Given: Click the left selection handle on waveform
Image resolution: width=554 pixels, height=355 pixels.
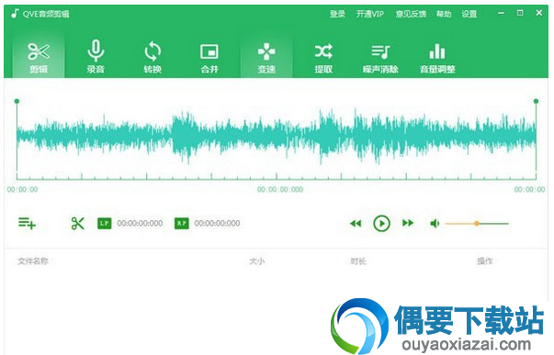Looking at the screenshot, I should tap(17, 101).
